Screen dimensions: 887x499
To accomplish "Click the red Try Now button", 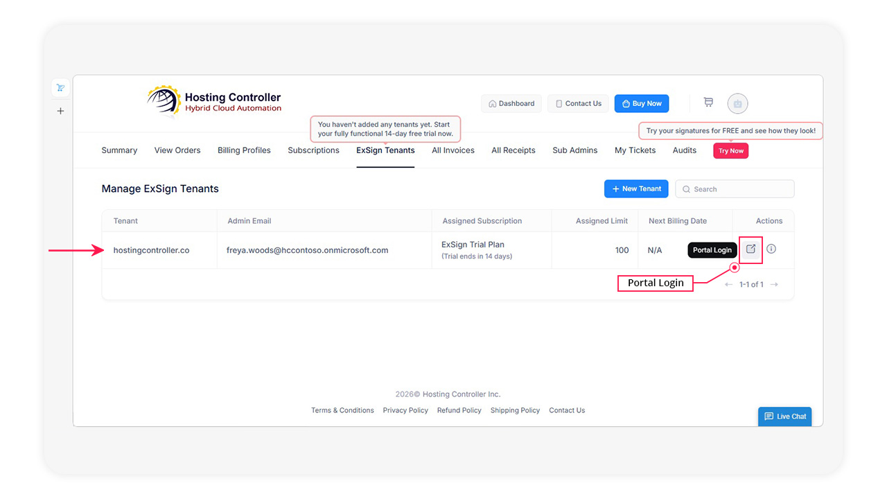I will (730, 151).
